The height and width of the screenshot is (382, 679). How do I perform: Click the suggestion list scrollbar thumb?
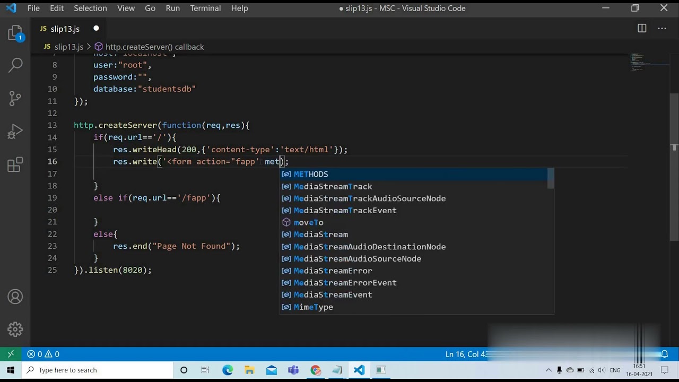coord(551,178)
